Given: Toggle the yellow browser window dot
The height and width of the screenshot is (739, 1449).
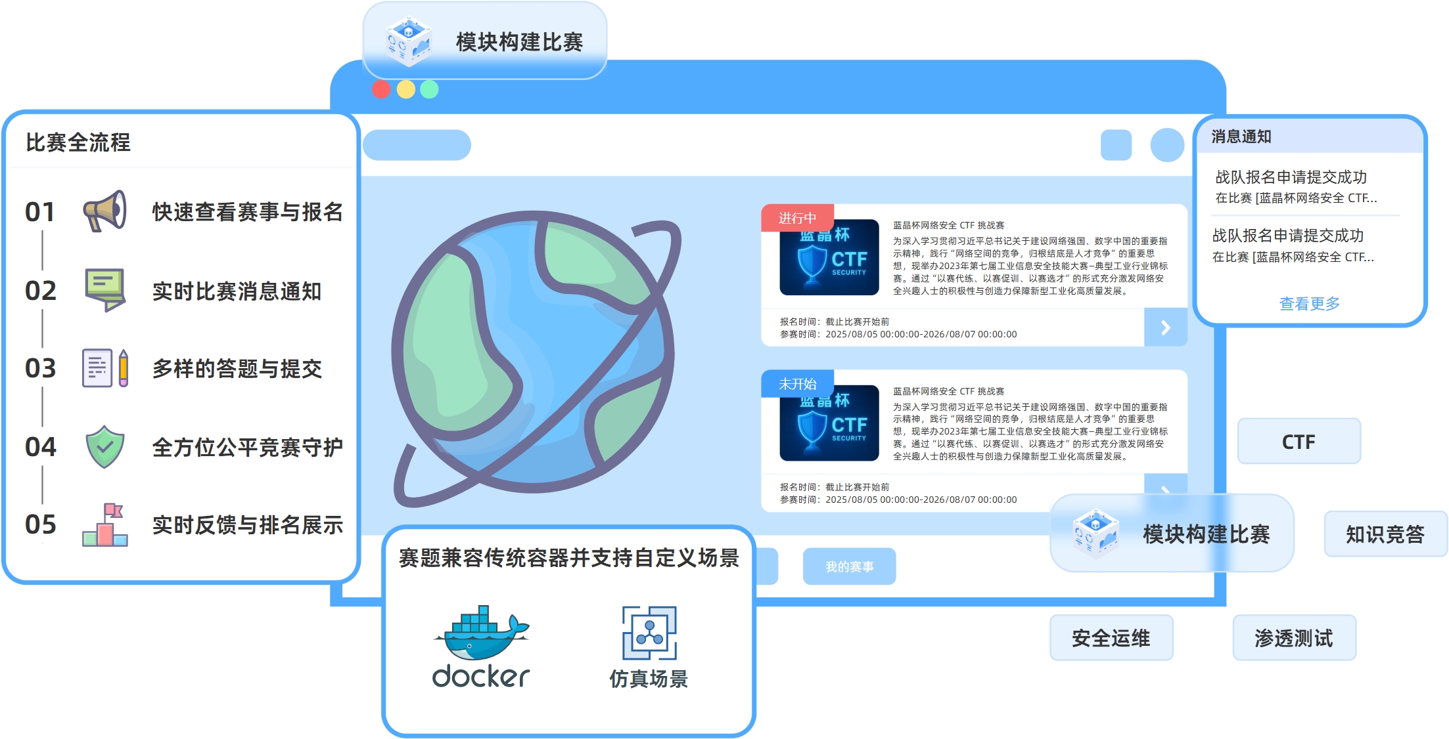Looking at the screenshot, I should click(x=405, y=89).
